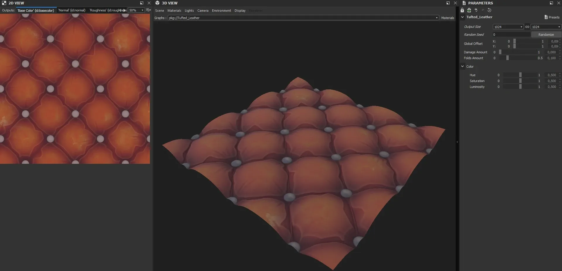Click the 3D View cube panel icon
The height and width of the screenshot is (271, 562).
pyautogui.click(x=158, y=3)
